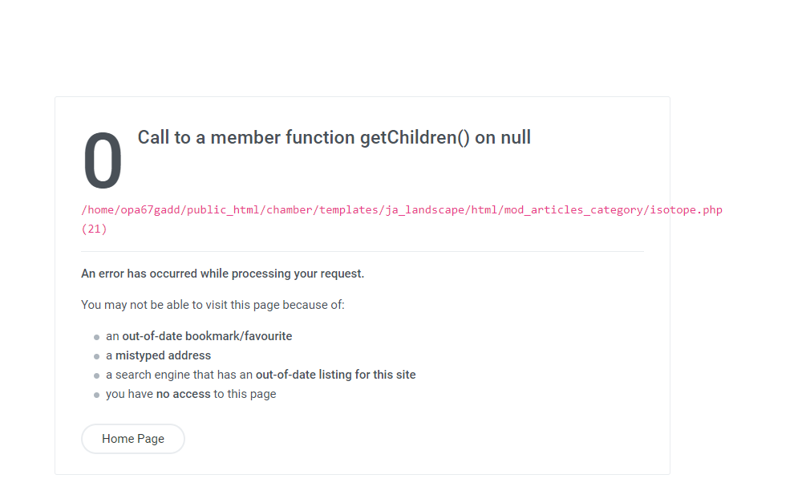Click the getChildren() on null error heading

[x=334, y=137]
